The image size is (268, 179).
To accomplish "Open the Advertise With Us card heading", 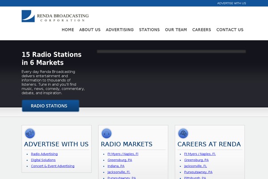I will (x=56, y=144).
